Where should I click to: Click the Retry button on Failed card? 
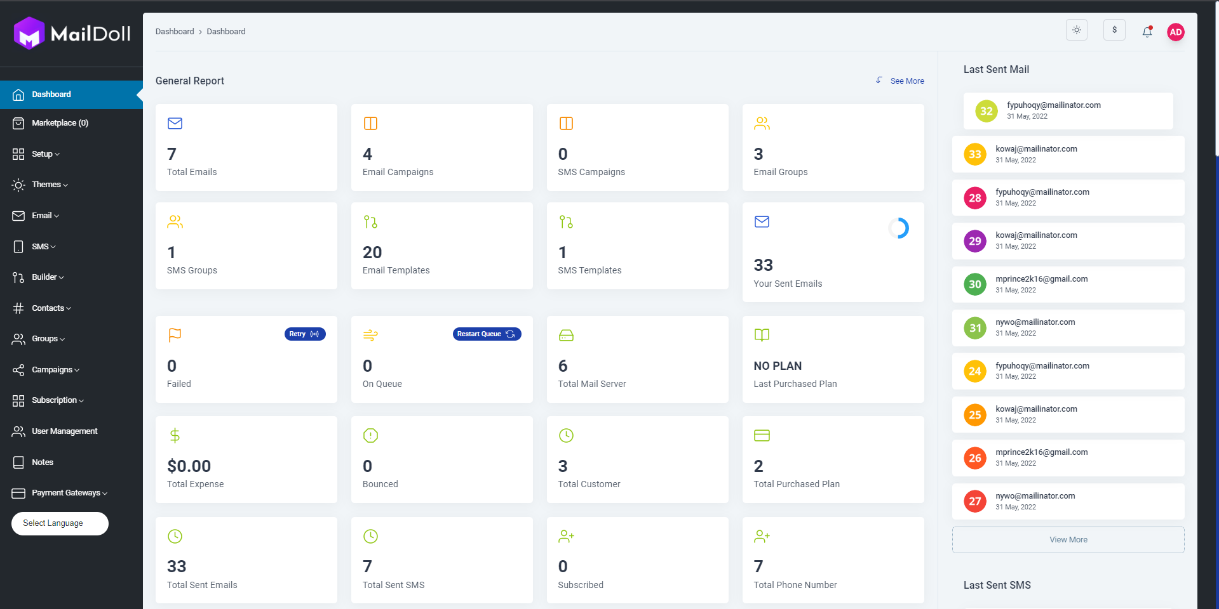tap(304, 334)
